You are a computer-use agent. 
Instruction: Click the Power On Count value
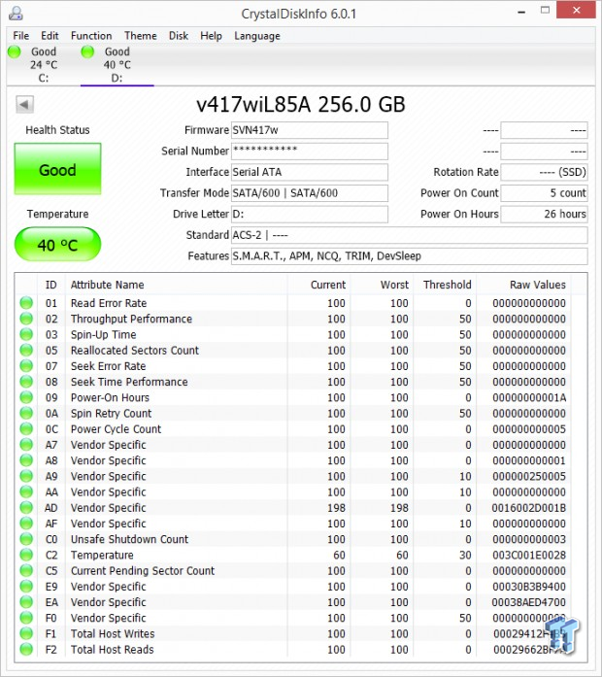544,193
